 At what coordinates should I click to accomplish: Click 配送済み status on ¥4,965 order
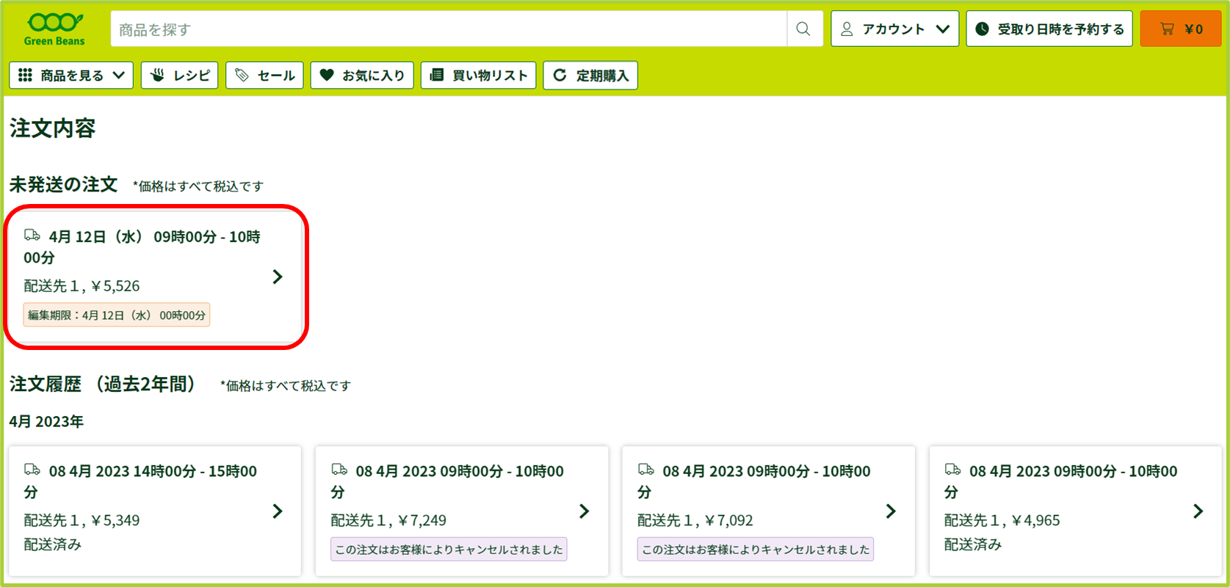[x=973, y=544]
